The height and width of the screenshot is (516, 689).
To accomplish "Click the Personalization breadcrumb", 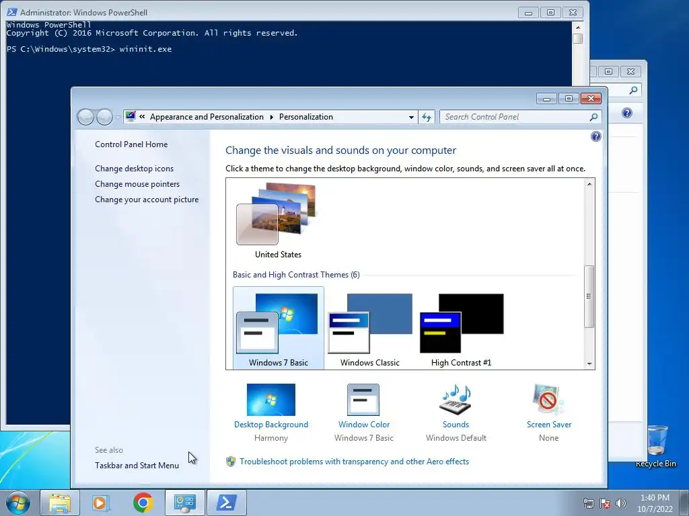I will click(x=306, y=117).
